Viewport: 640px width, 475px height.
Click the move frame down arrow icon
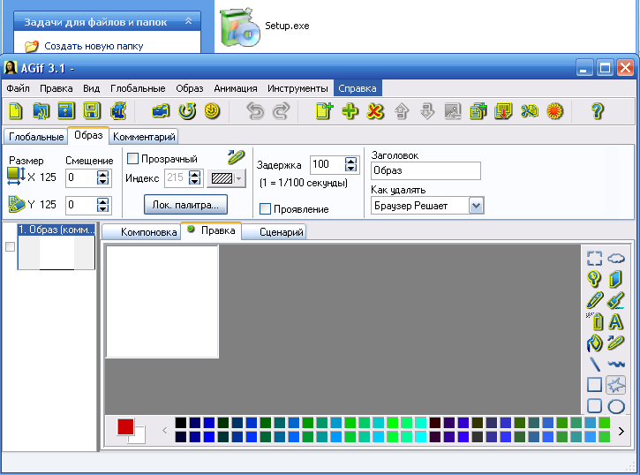pos(427,111)
